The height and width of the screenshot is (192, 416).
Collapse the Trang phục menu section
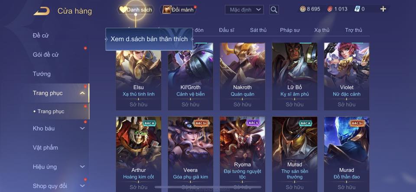pyautogui.click(x=82, y=93)
